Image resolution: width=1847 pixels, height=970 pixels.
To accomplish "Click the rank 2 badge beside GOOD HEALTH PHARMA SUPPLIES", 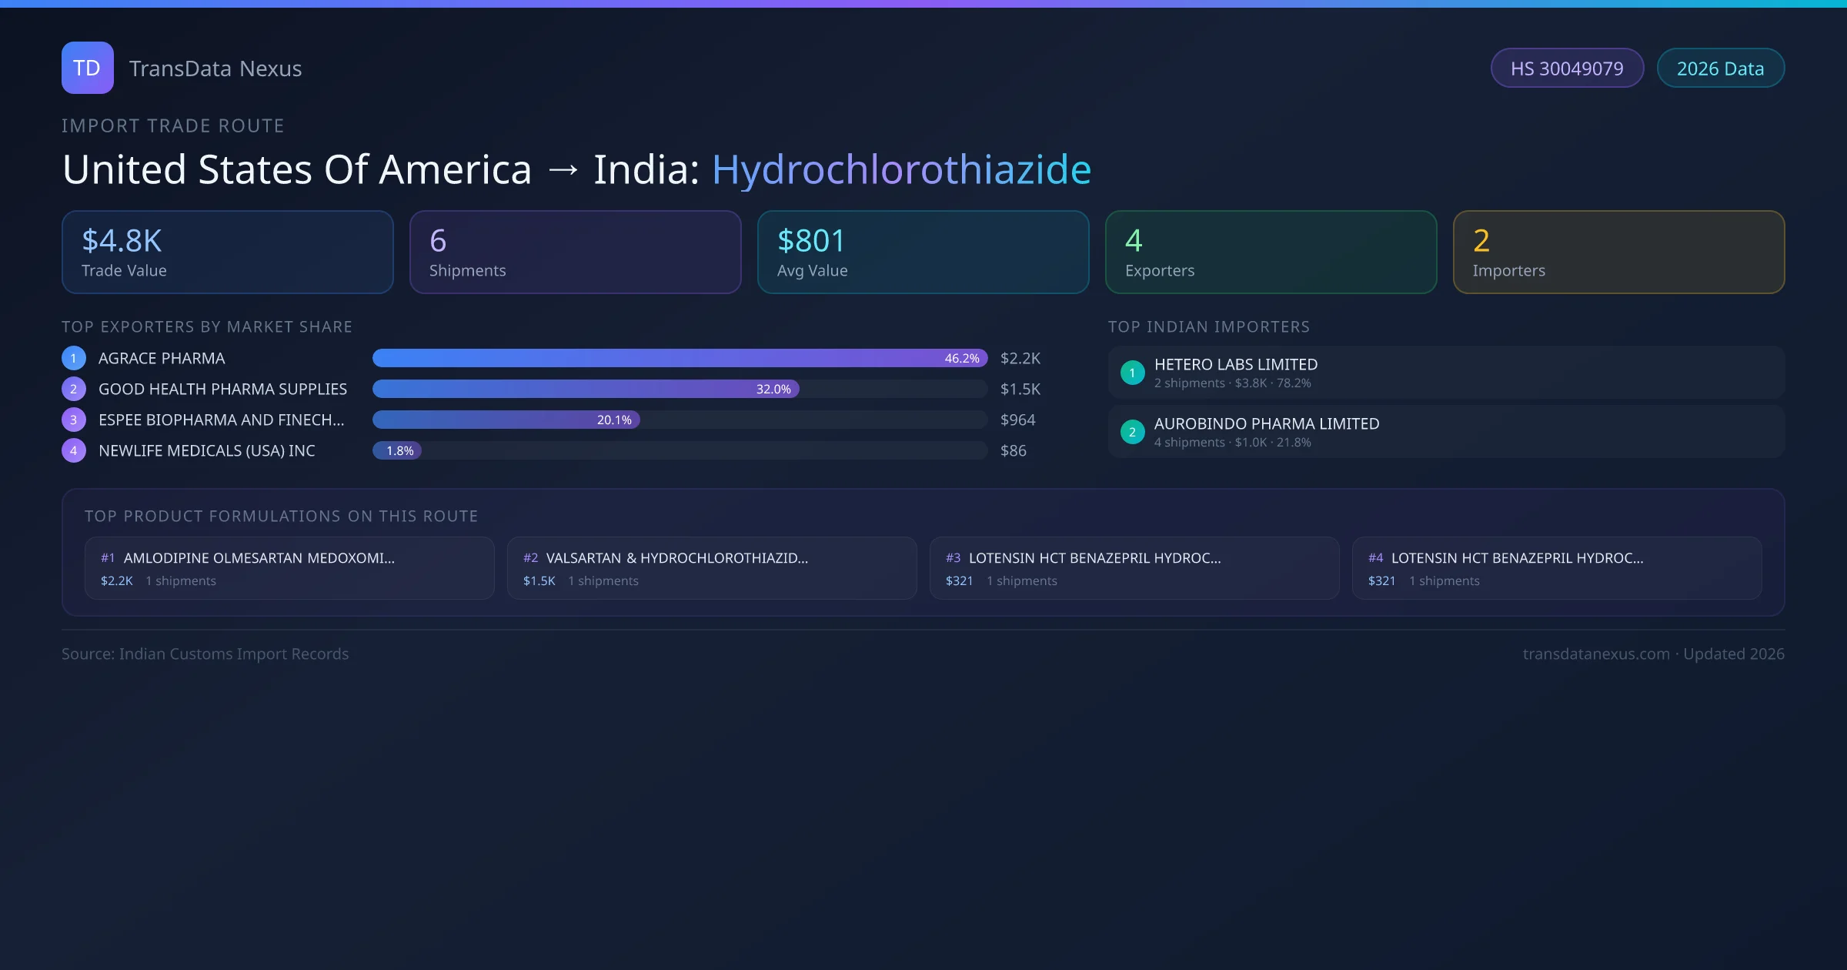I will (x=73, y=389).
